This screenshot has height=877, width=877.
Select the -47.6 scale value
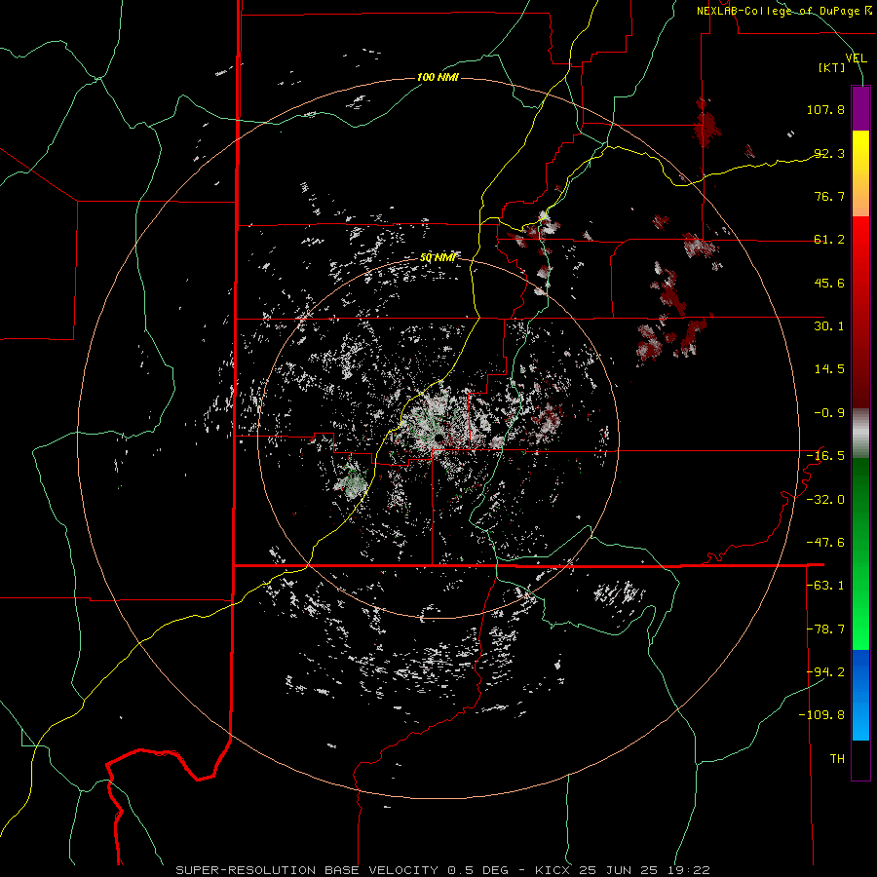coord(825,543)
